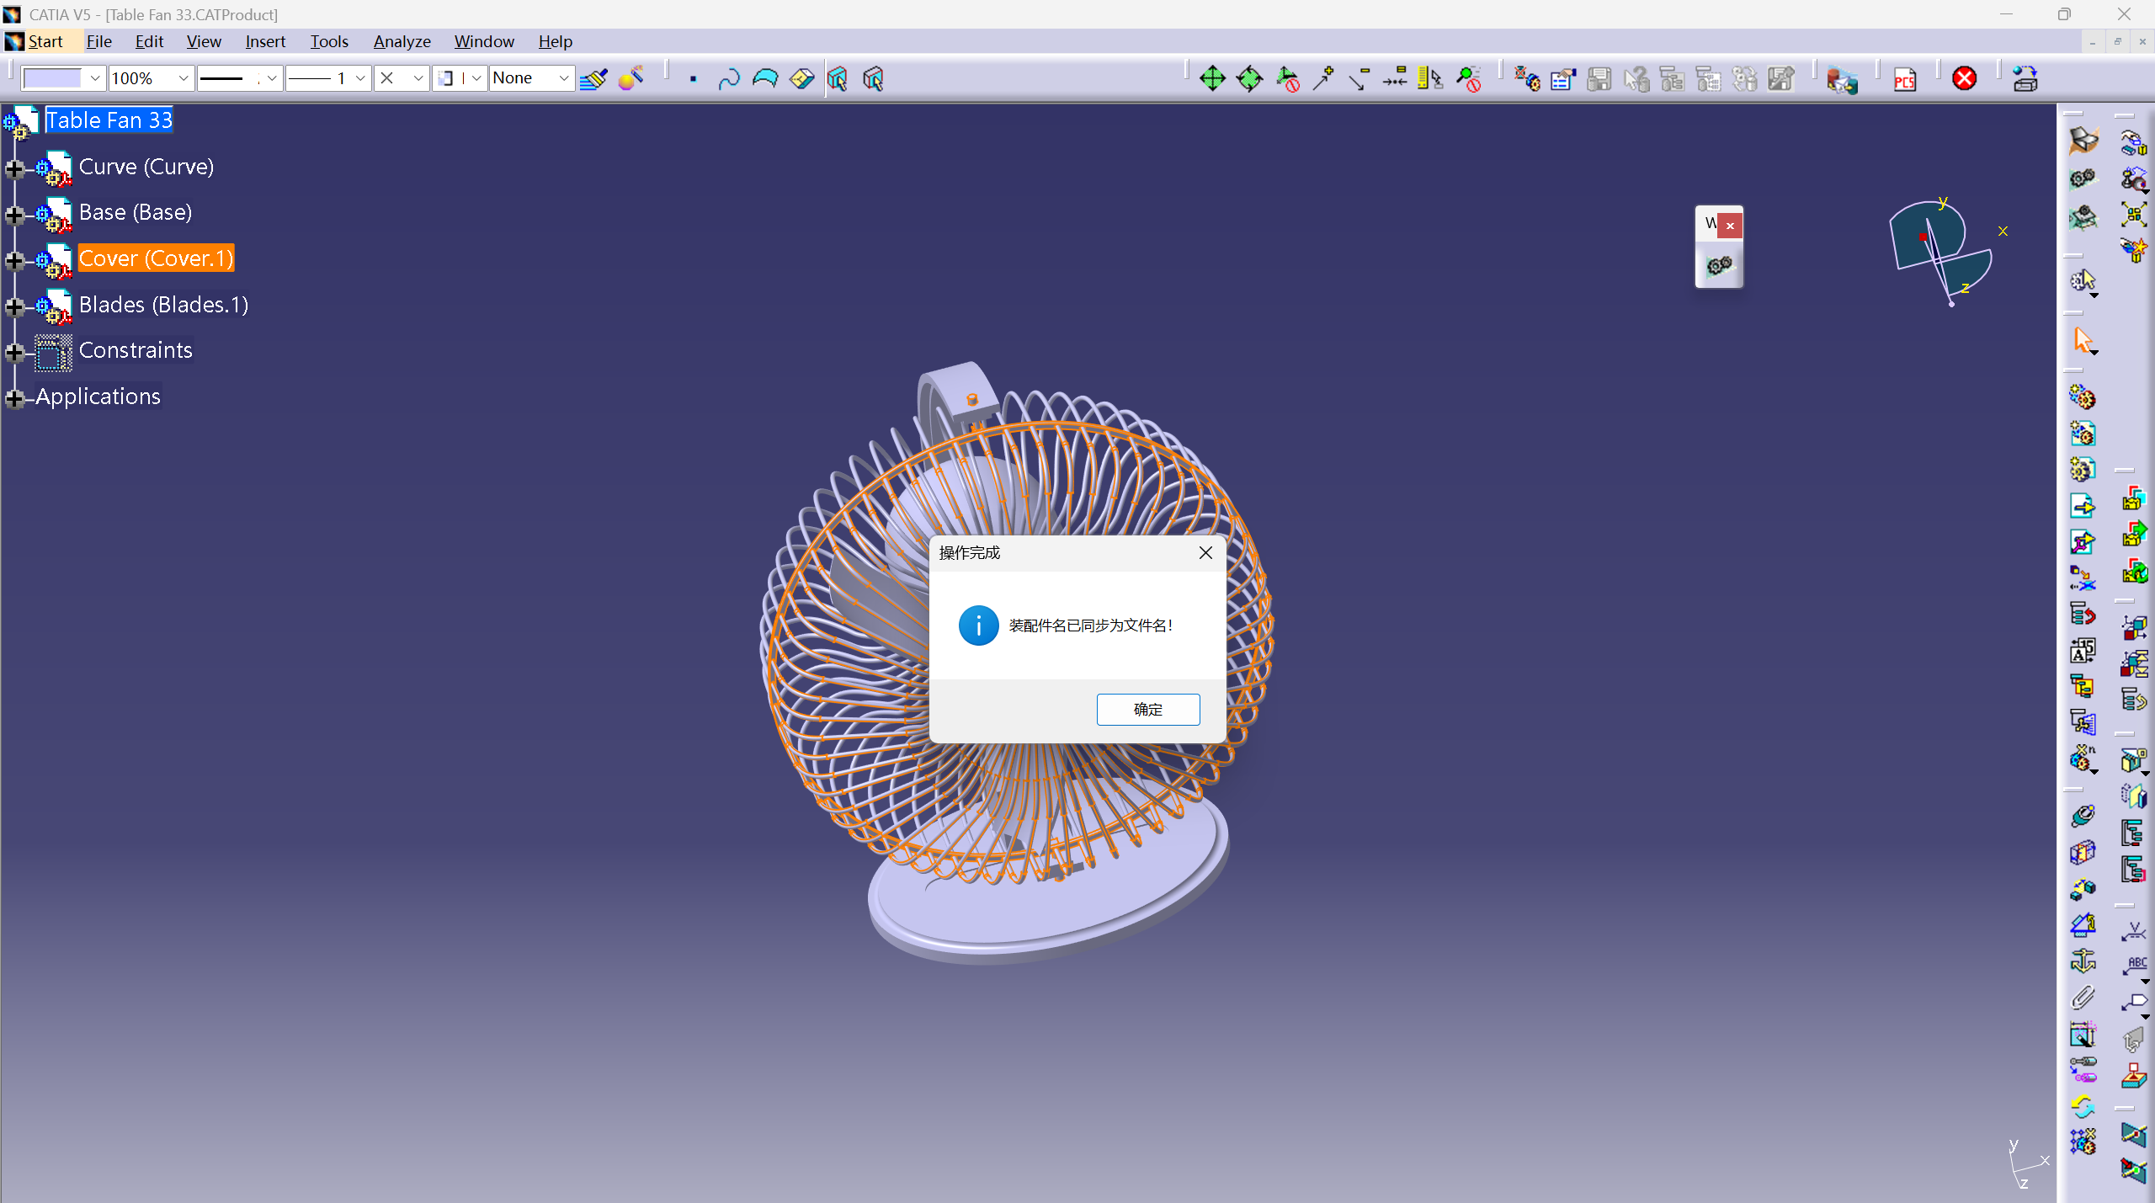Viewport: 2155px width, 1203px height.
Task: Close the 操作完成 dialog with its X
Action: (x=1205, y=552)
